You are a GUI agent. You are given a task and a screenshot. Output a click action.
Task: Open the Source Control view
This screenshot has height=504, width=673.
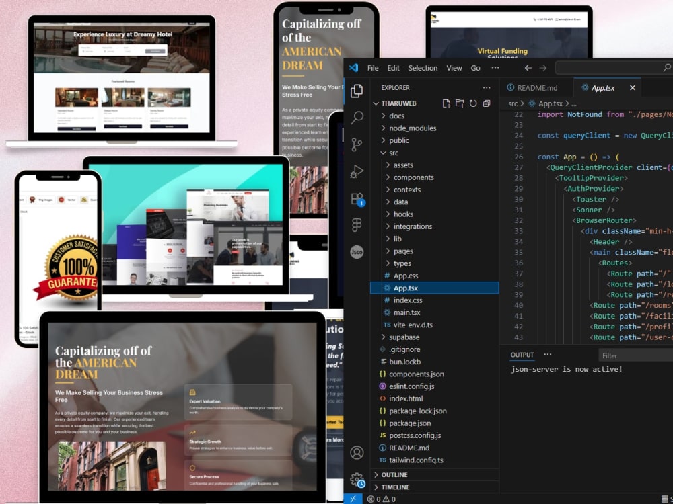click(357, 144)
